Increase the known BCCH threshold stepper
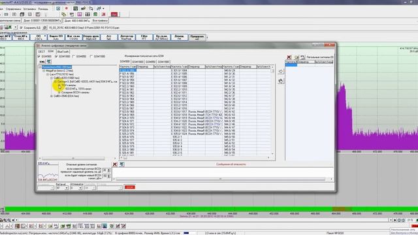The width and height of the screenshot is (418, 235). (x=108, y=169)
